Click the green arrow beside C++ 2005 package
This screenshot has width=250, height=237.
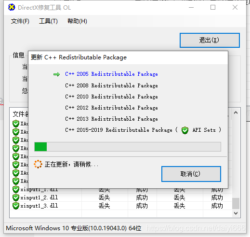[x=56, y=74]
